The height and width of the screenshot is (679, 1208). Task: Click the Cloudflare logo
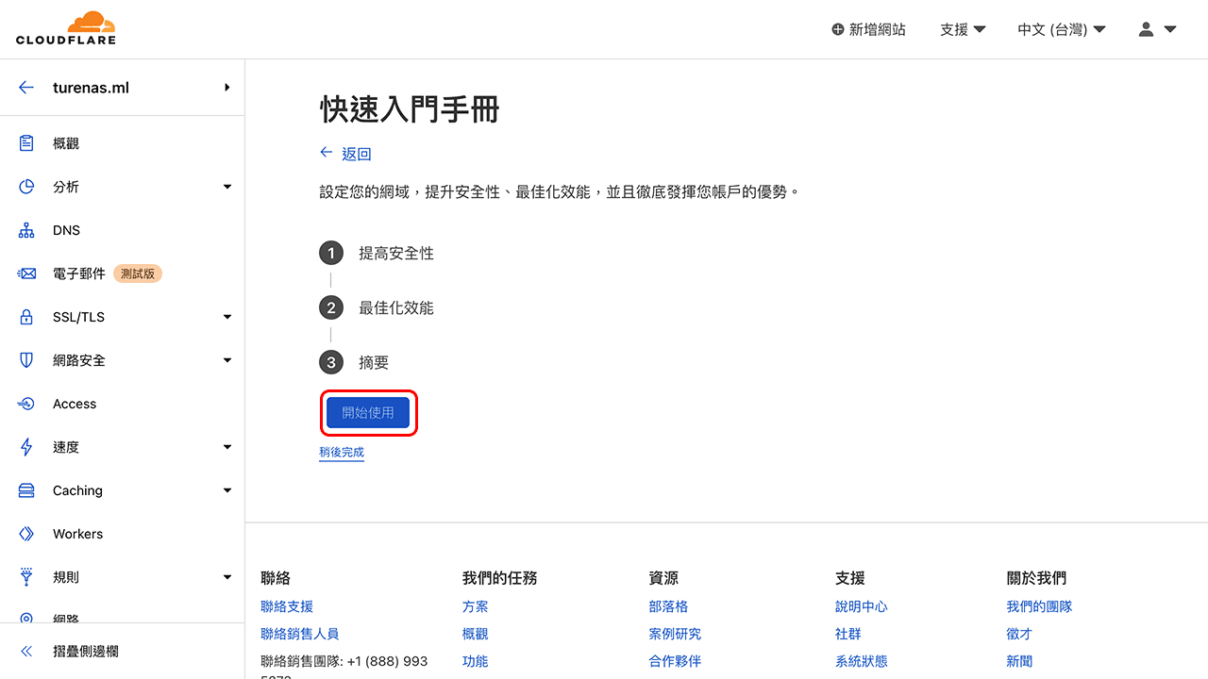(66, 28)
